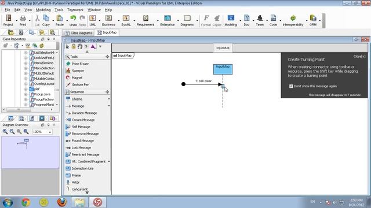This screenshot has height=208, width=371.
Task: Click the Print toolbar icon
Action: coord(23,20)
